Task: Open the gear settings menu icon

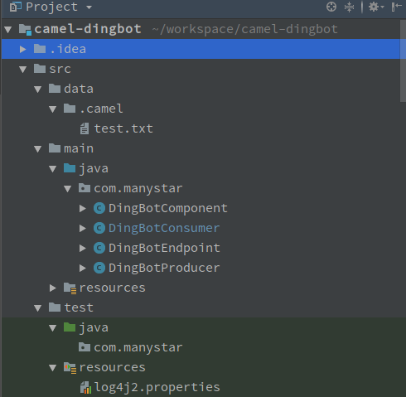Action: click(x=376, y=7)
